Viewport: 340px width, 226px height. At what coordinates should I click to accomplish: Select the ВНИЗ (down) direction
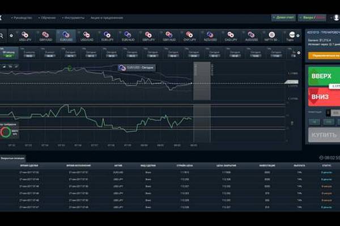click(x=324, y=97)
